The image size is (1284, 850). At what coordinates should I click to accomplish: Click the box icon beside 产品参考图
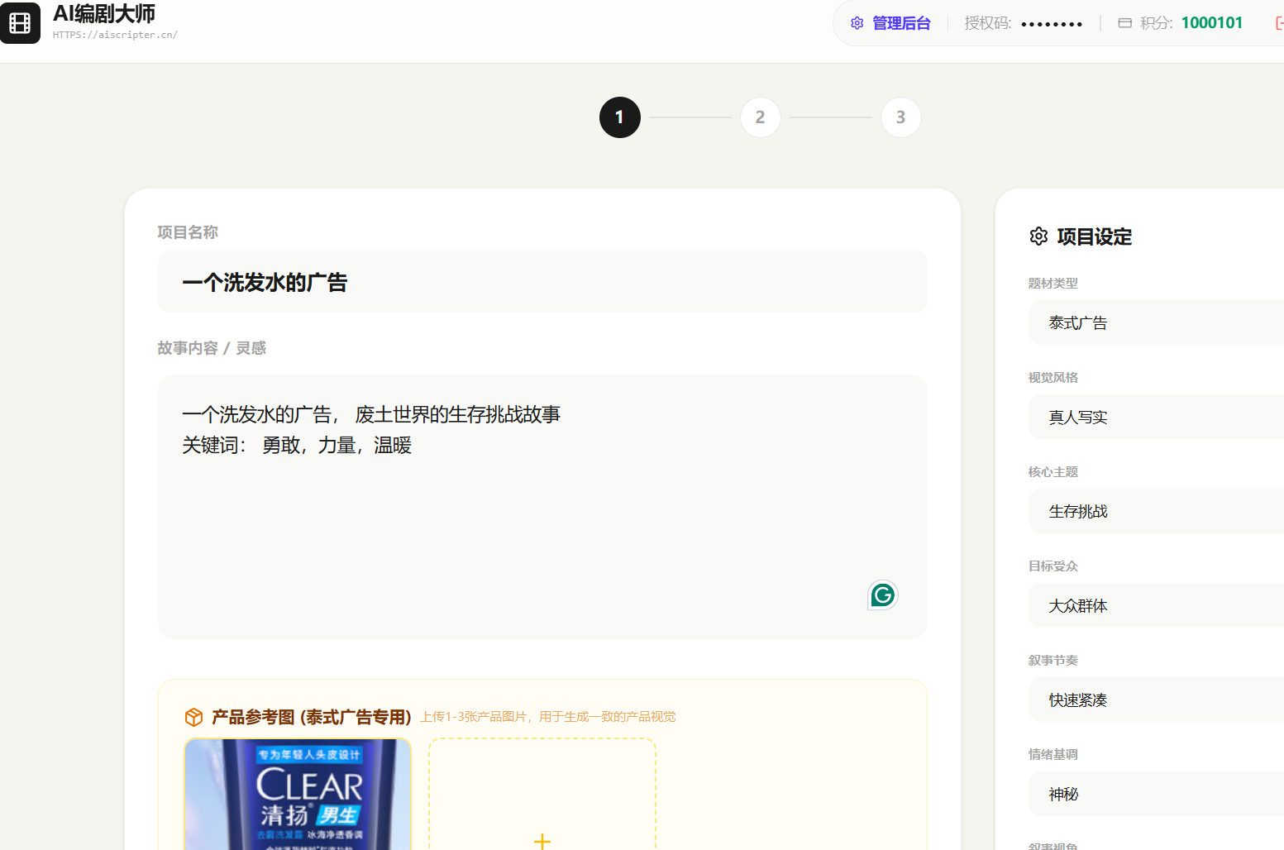[x=193, y=717]
